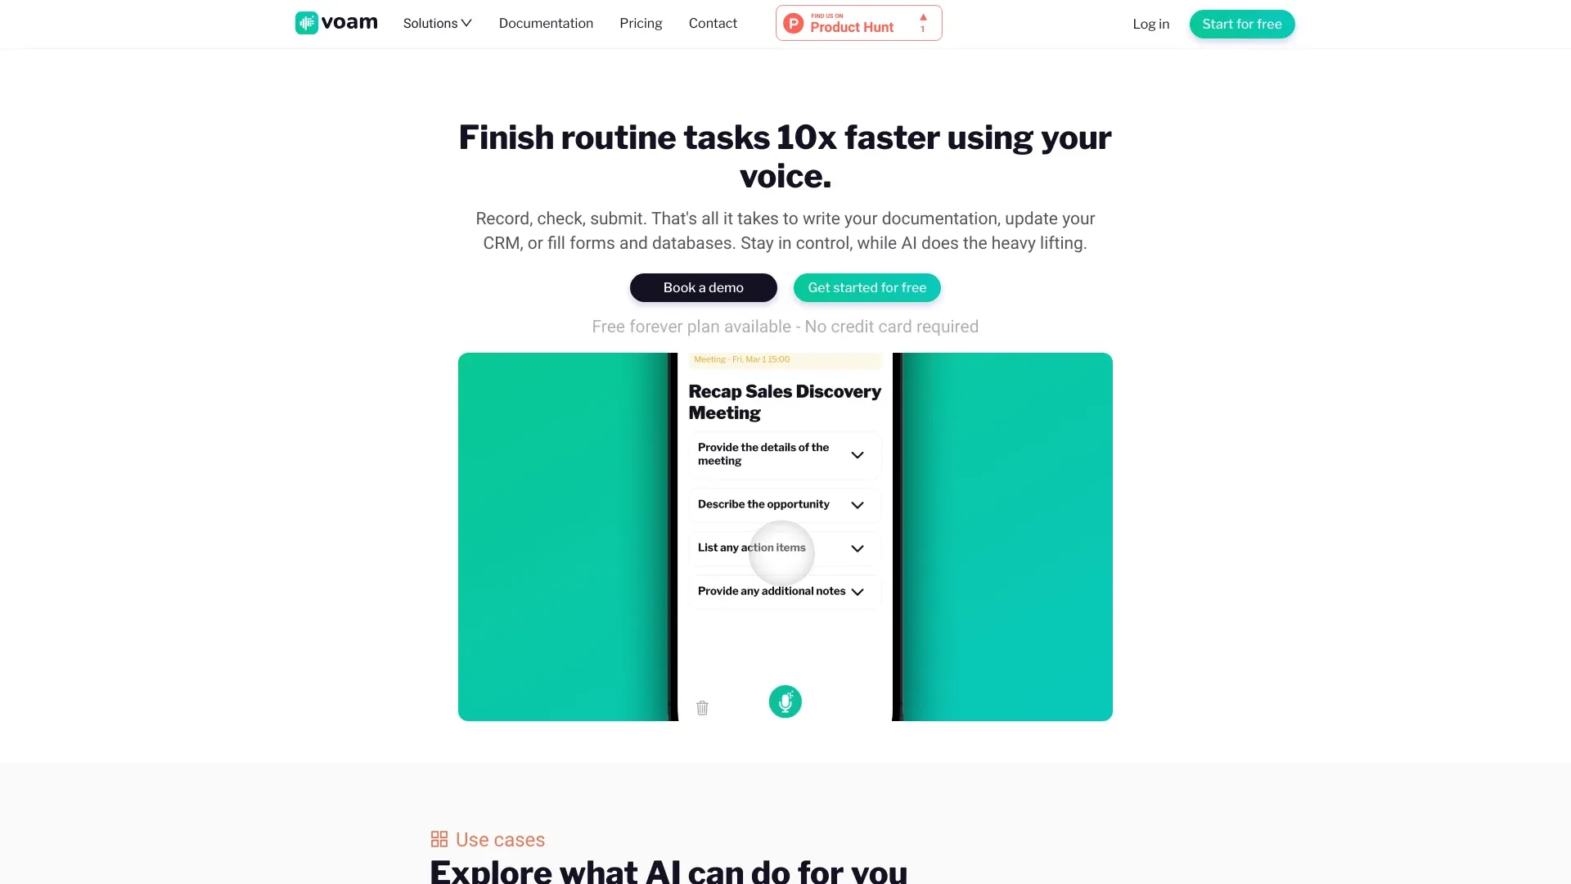The height and width of the screenshot is (884, 1571).
Task: Click the Get started for free button
Action: coord(867,287)
